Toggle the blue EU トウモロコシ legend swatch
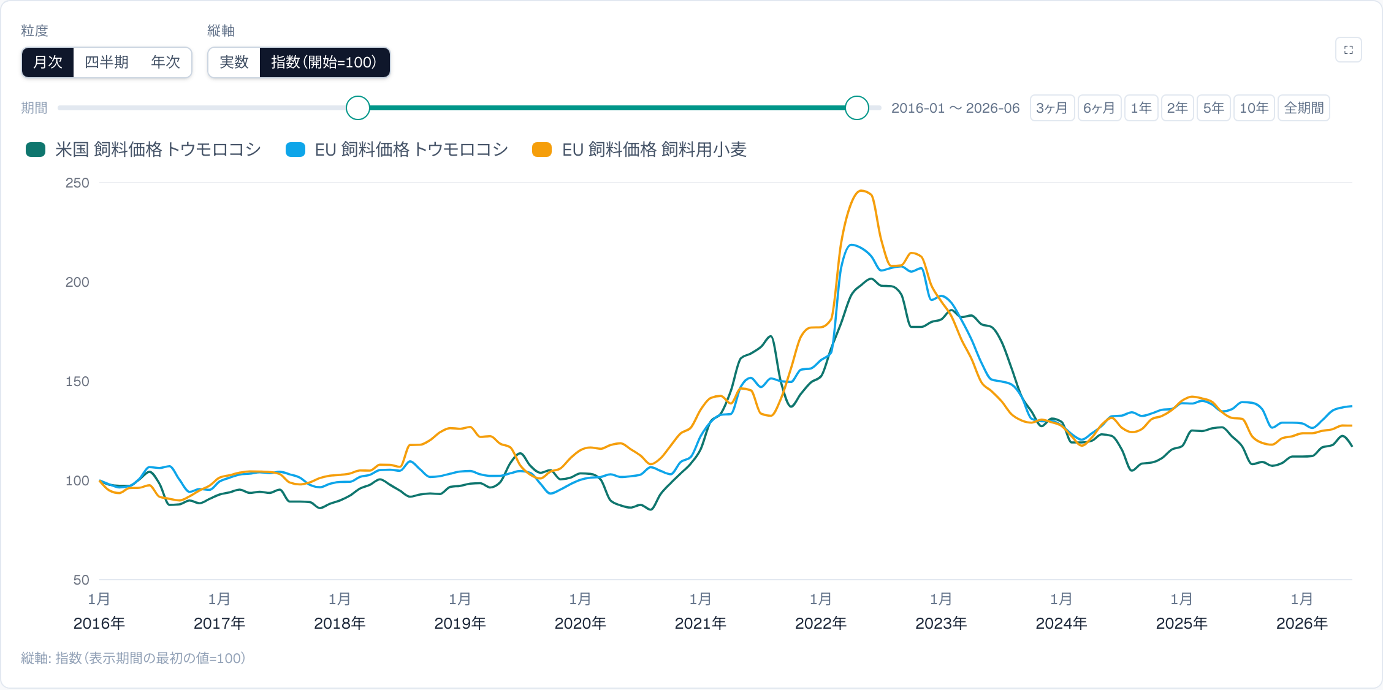The image size is (1383, 690). [295, 150]
